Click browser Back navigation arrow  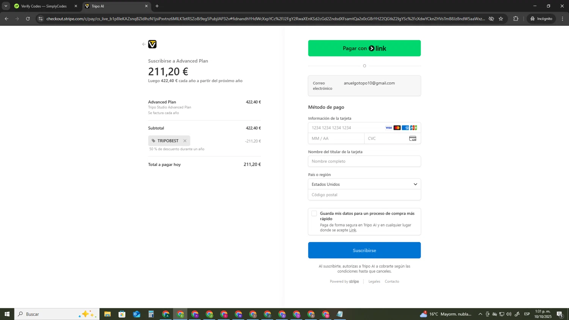[6, 19]
